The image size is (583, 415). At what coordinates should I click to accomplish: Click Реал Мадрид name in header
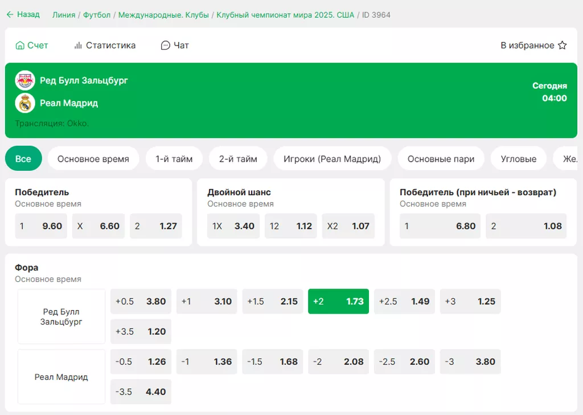69,103
